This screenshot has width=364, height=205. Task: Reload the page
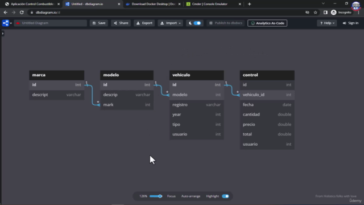click(22, 13)
